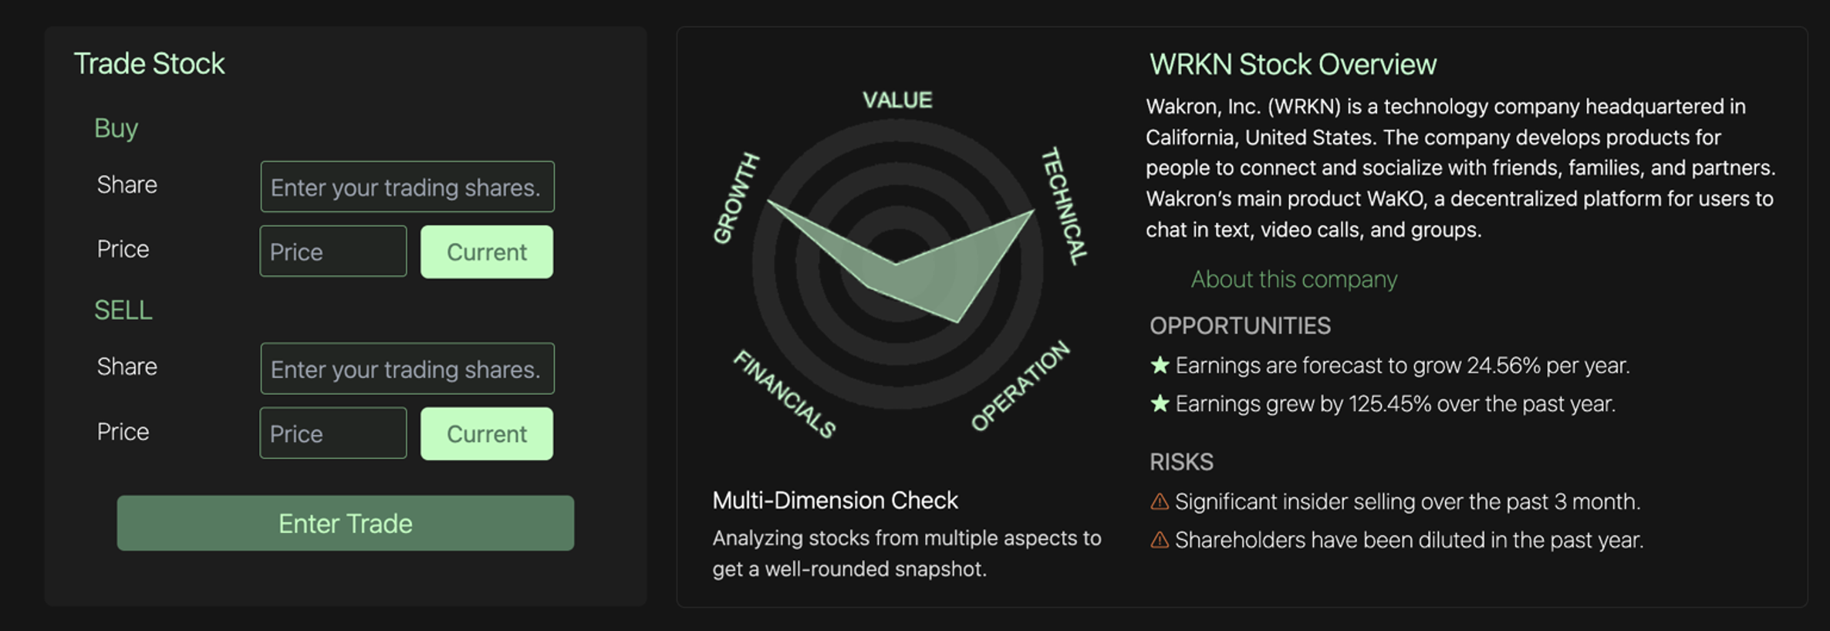The height and width of the screenshot is (631, 1830).
Task: Click the FINANCIALS axis label on chart
Action: point(784,393)
